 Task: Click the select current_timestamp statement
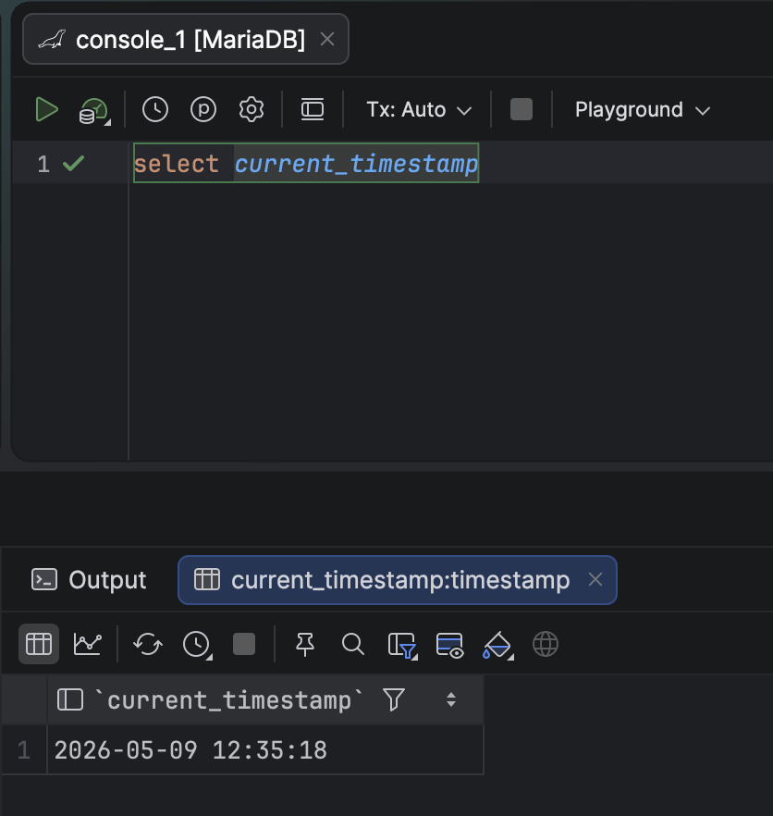click(x=306, y=164)
